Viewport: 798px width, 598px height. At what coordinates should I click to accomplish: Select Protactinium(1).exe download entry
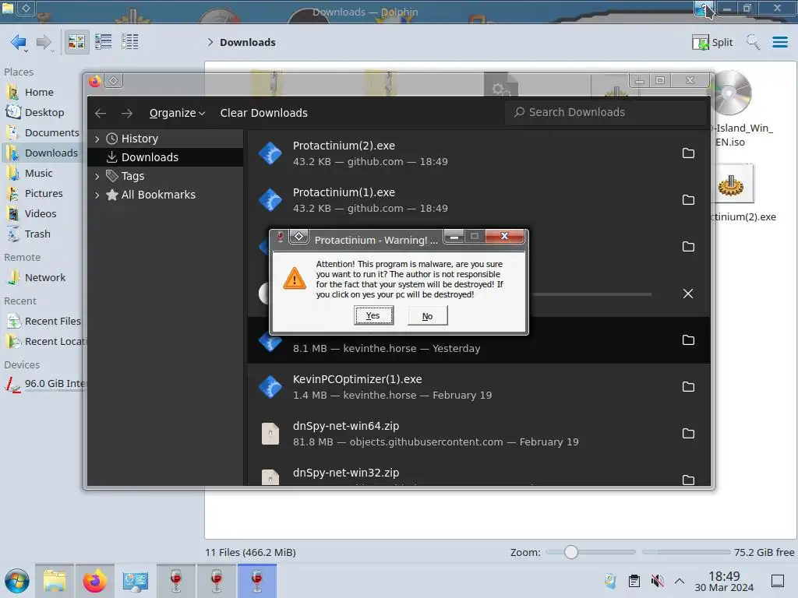[x=478, y=200]
